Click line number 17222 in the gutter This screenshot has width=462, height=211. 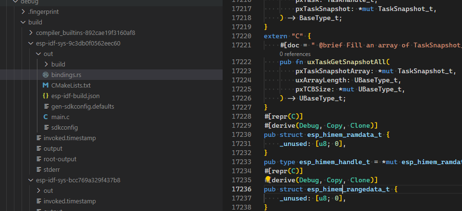242,62
